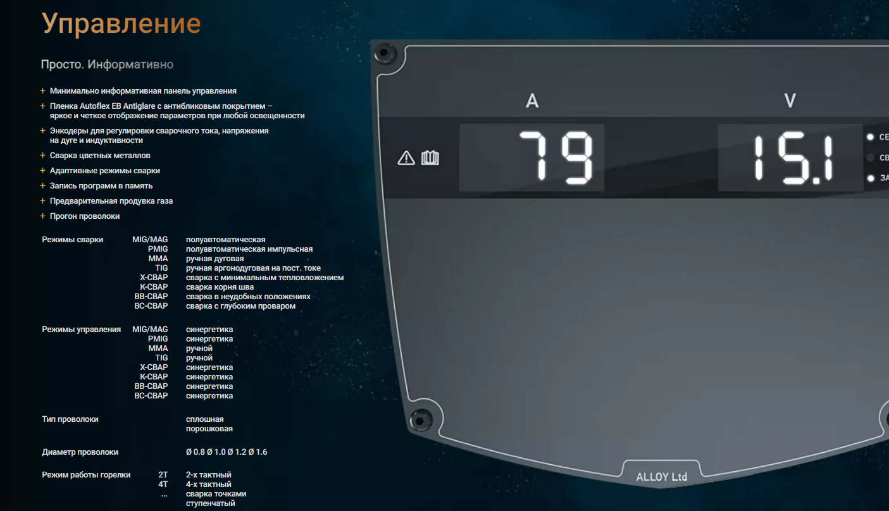Toggle the bottom lit LED indicator 'ЗА'
Image resolution: width=889 pixels, height=511 pixels.
[x=871, y=178]
